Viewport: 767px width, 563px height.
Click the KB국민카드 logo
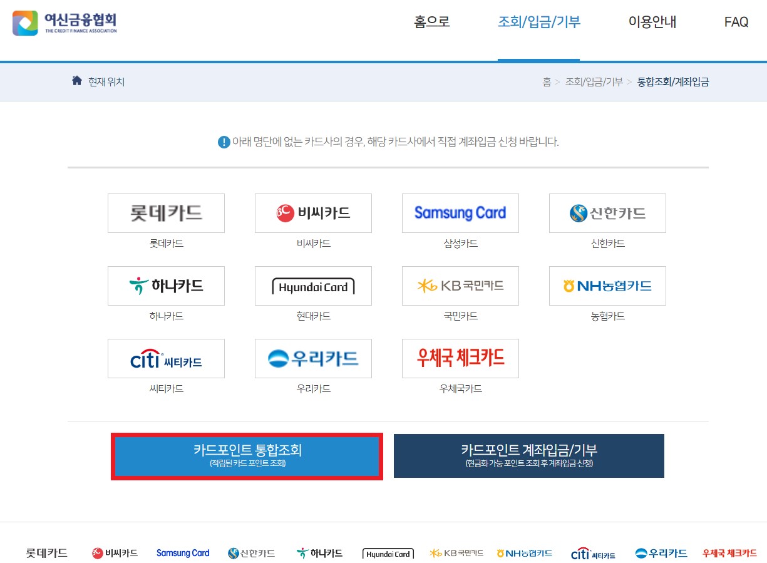click(x=460, y=286)
